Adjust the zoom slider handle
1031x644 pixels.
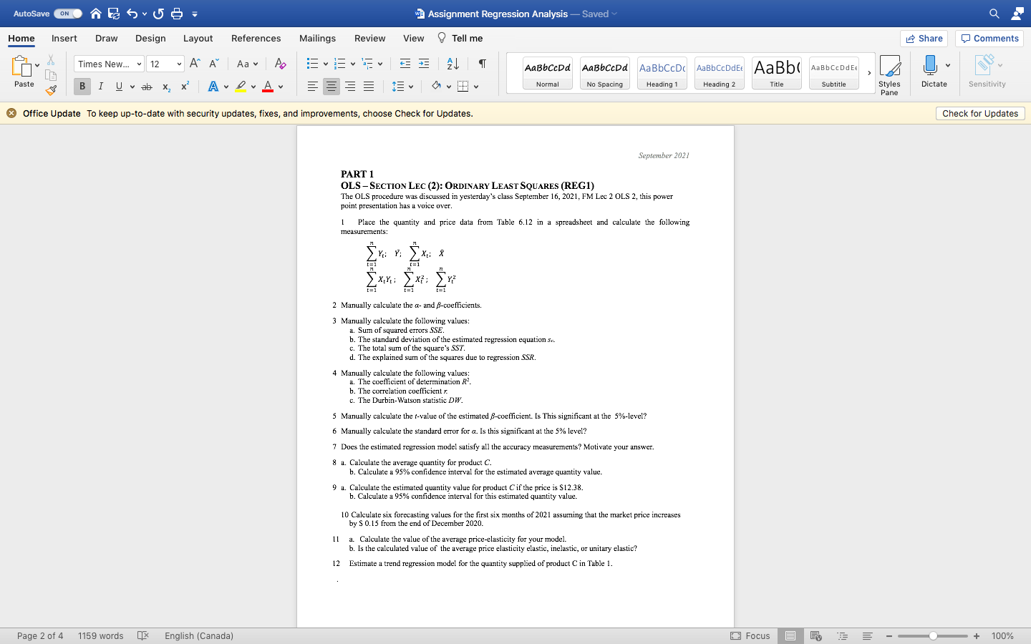coord(933,635)
